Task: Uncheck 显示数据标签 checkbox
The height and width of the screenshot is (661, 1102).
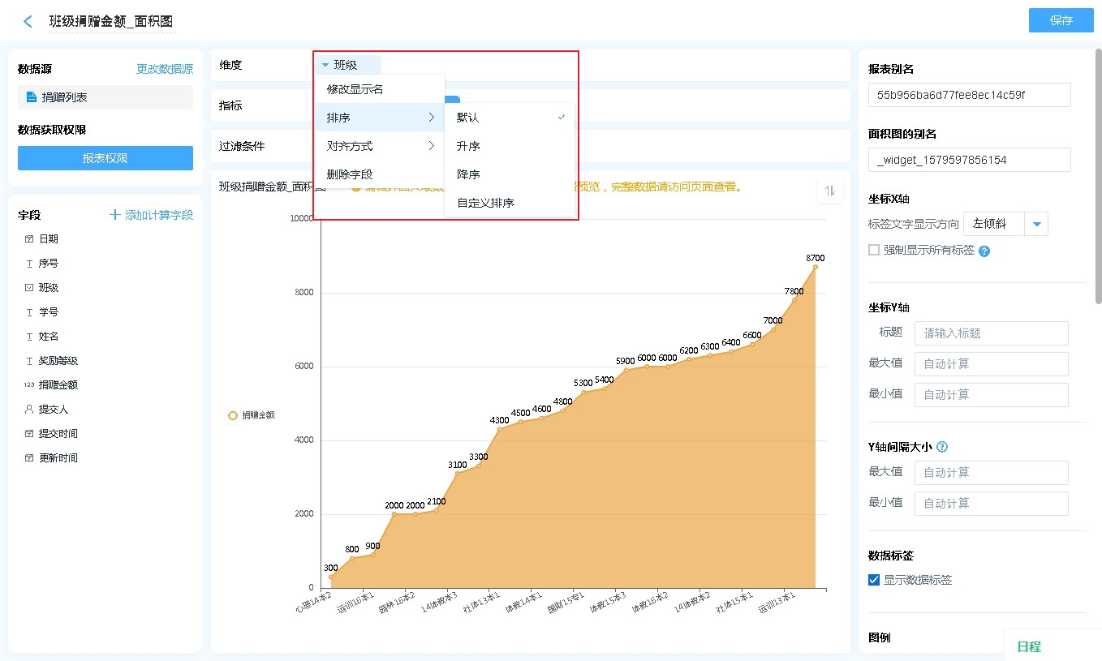Action: (x=874, y=580)
